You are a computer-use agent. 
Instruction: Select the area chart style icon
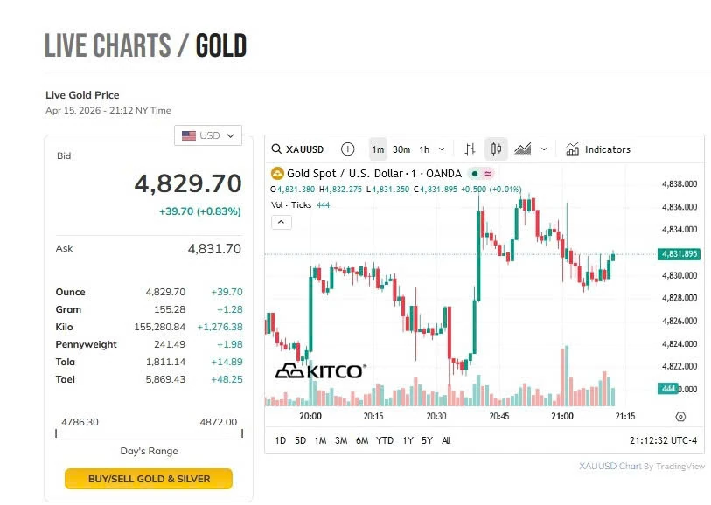pyautogui.click(x=523, y=149)
